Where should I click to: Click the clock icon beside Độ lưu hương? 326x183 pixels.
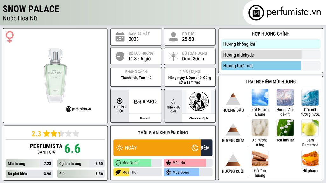pyautogui.click(x=120, y=56)
